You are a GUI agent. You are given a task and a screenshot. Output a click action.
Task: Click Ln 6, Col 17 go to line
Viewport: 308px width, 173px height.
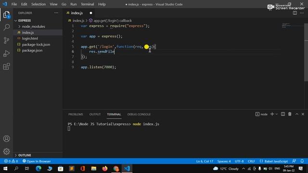tap(205, 161)
